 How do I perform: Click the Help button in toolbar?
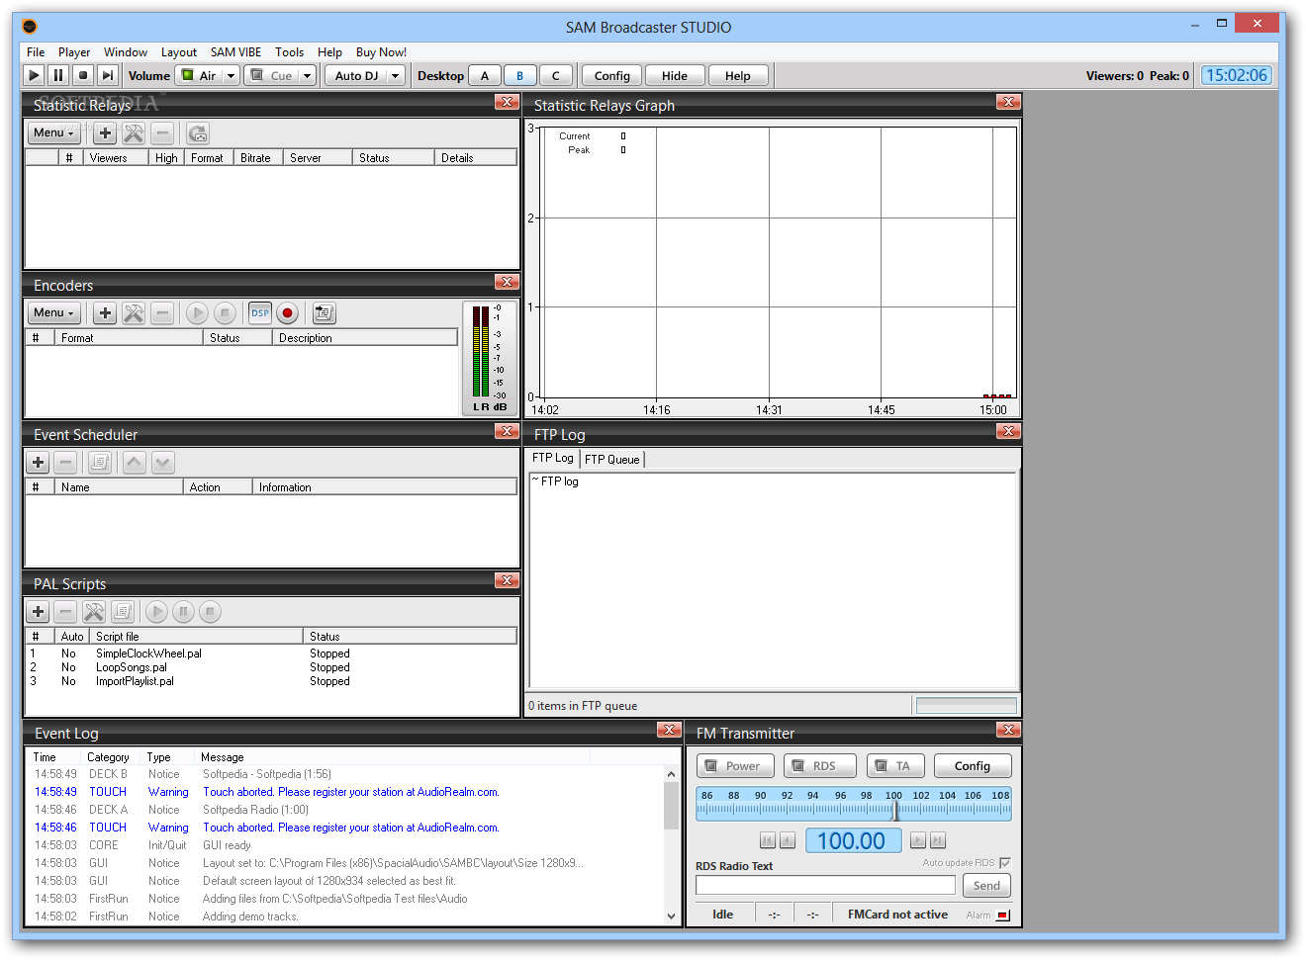pos(738,75)
